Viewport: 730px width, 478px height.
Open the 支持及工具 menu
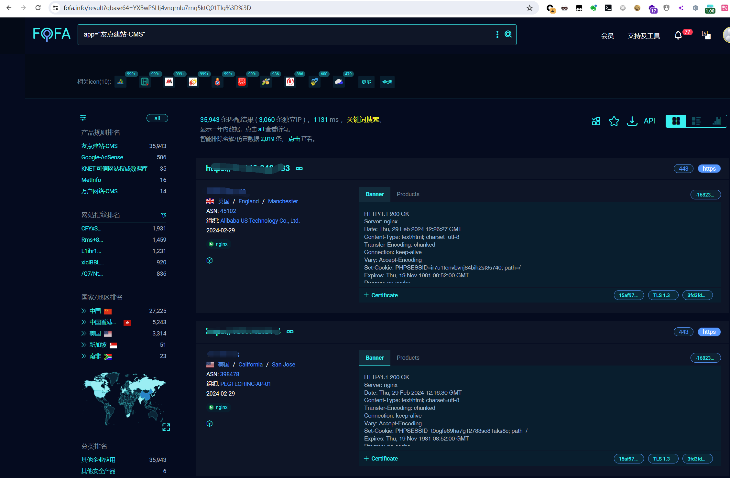pyautogui.click(x=644, y=36)
